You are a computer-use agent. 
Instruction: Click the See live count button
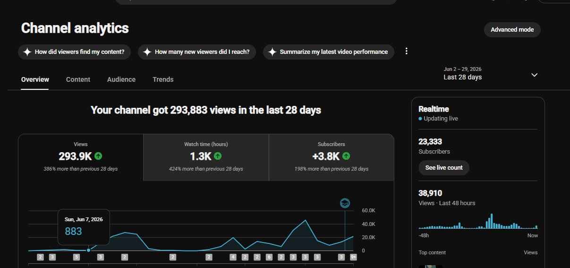[444, 168]
